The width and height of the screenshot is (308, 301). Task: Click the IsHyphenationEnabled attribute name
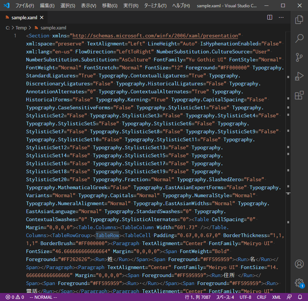229,44
